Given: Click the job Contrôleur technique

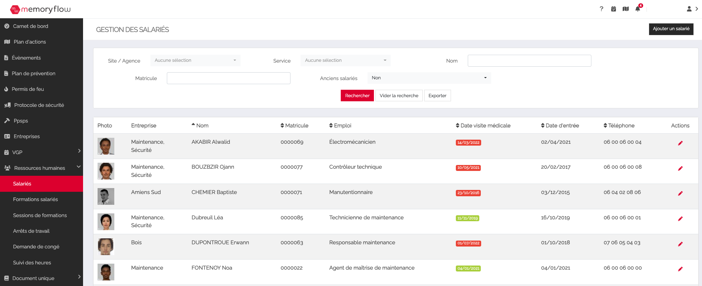Looking at the screenshot, I should point(355,167).
